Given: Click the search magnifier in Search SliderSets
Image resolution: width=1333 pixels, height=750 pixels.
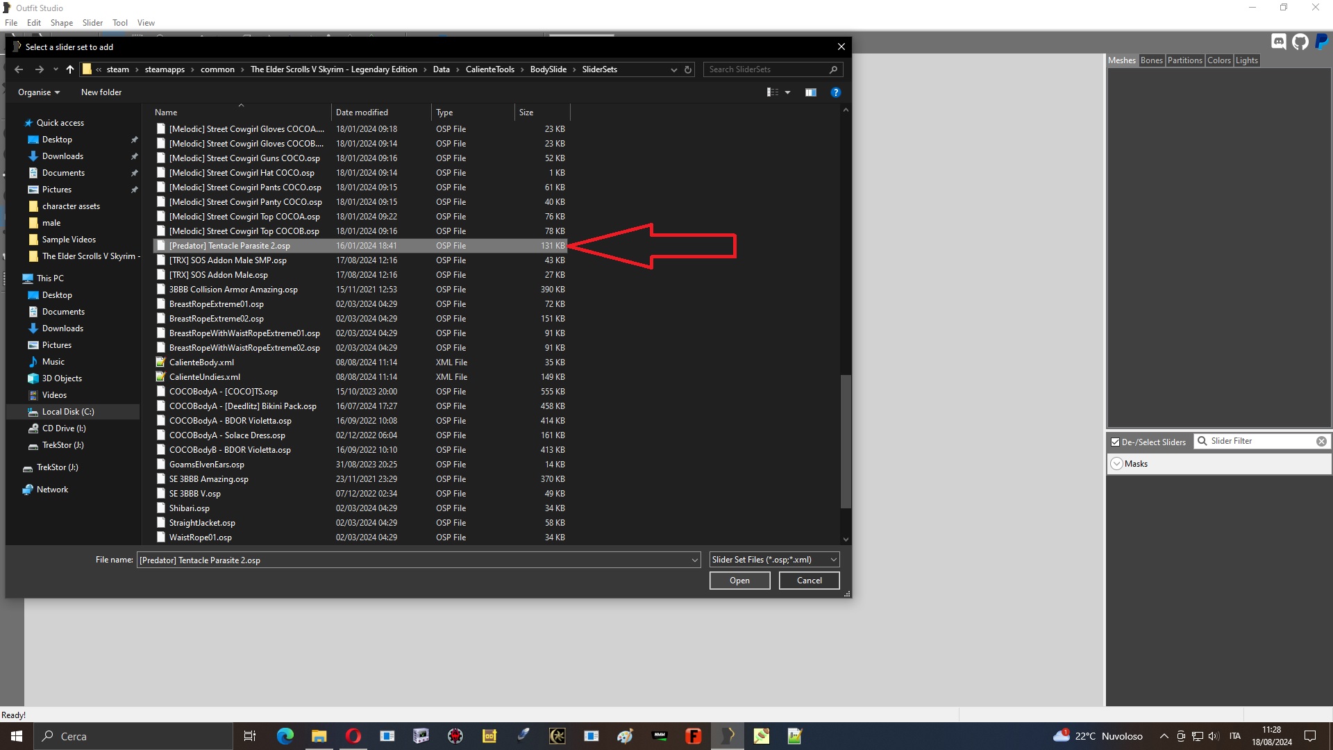Looking at the screenshot, I should [x=833, y=69].
